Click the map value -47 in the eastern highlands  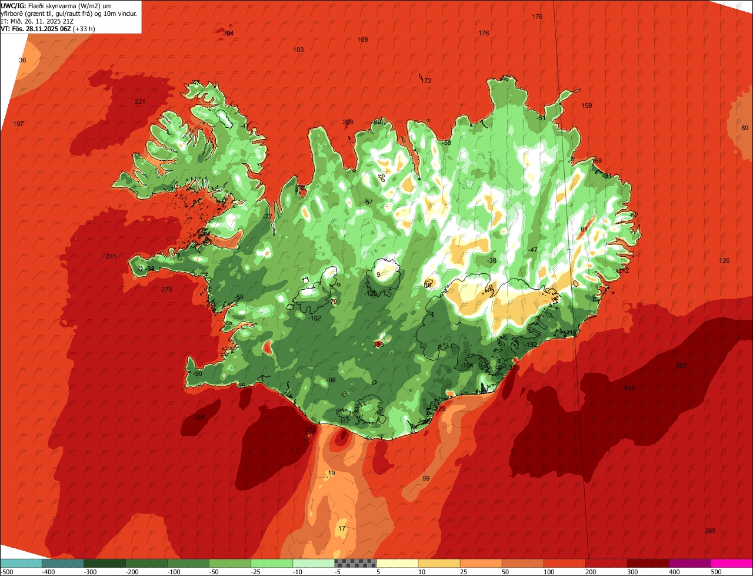coord(532,250)
